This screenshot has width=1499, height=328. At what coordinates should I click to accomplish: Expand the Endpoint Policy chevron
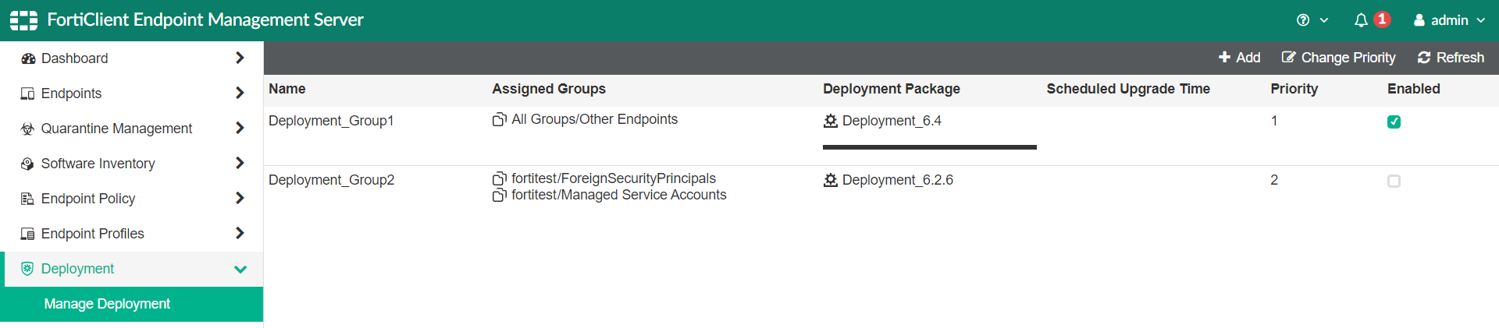coord(240,199)
